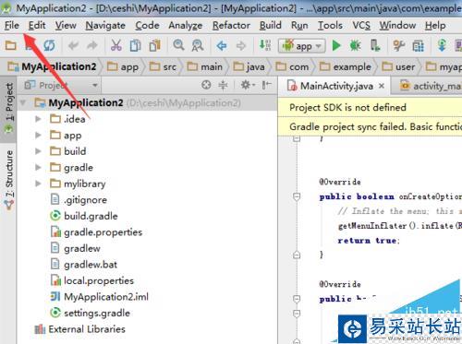
Task: Click the Undo arrow icon
Action: (x=73, y=46)
